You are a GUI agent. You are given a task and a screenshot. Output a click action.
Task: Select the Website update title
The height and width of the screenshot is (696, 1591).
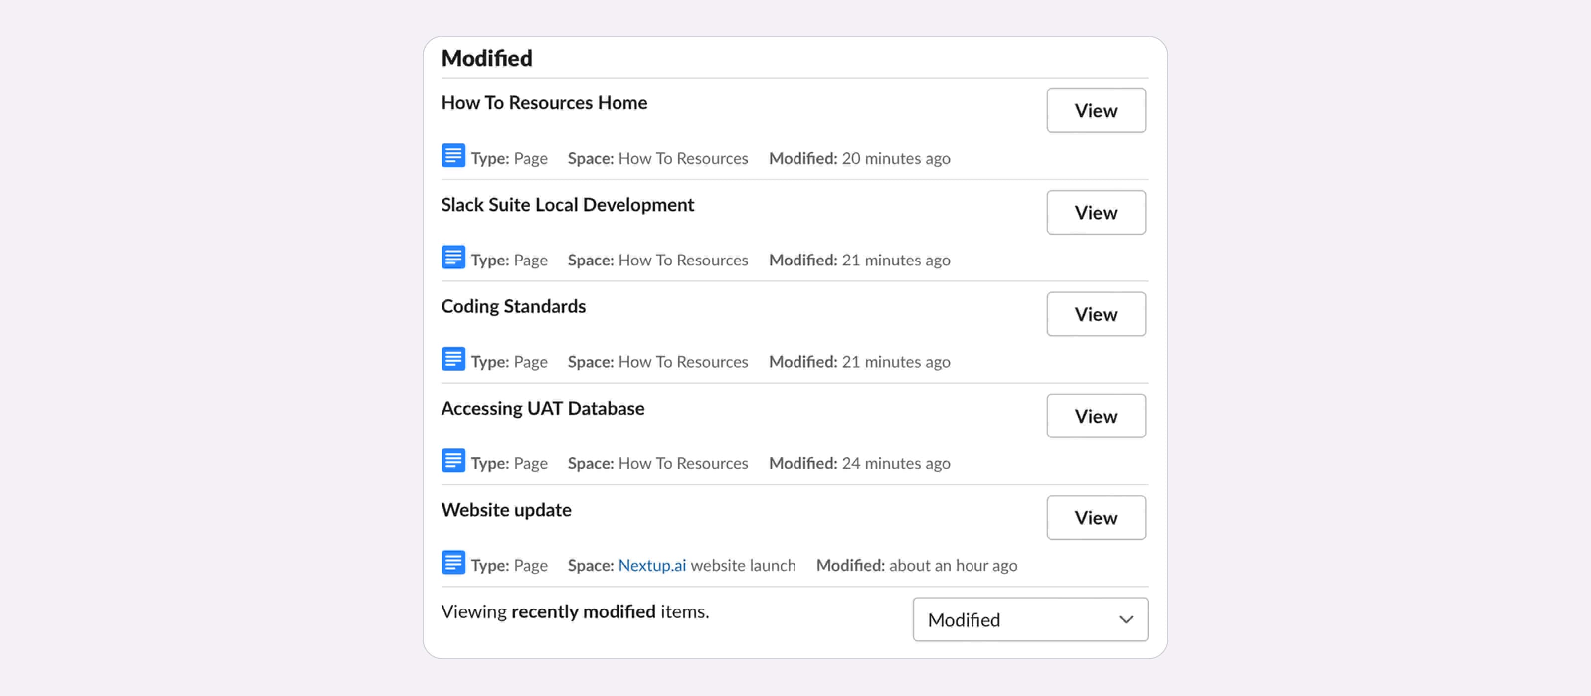506,510
